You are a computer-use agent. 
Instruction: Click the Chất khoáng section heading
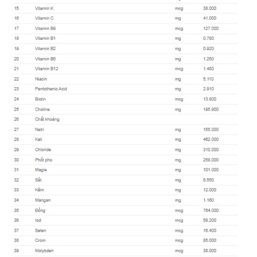click(x=47, y=119)
